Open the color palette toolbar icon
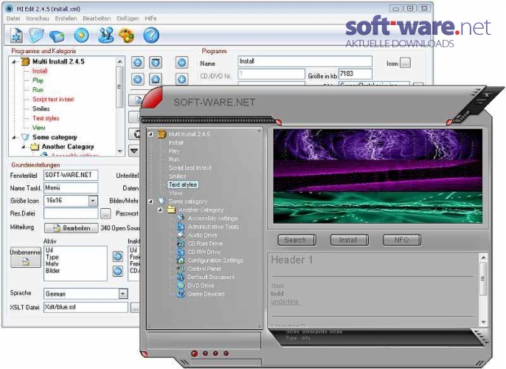The width and height of the screenshot is (506, 369). click(127, 35)
